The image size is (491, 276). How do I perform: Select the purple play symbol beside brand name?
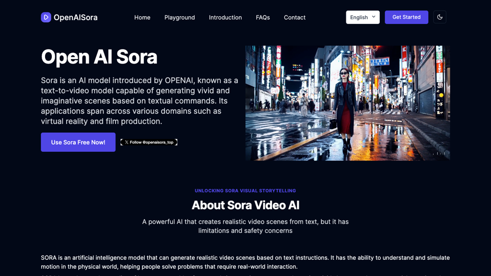(46, 17)
